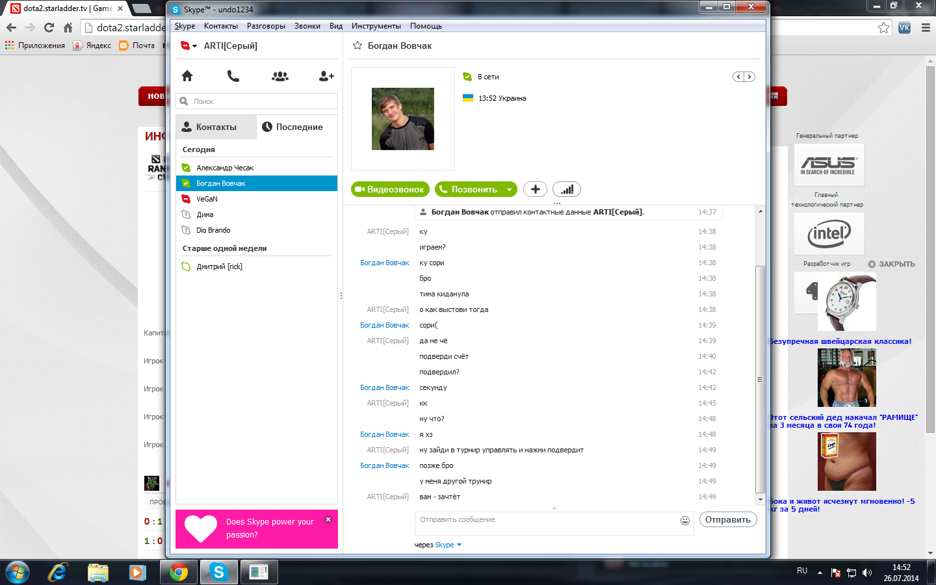
Task: Switch to the Контакты tab
Action: [216, 127]
